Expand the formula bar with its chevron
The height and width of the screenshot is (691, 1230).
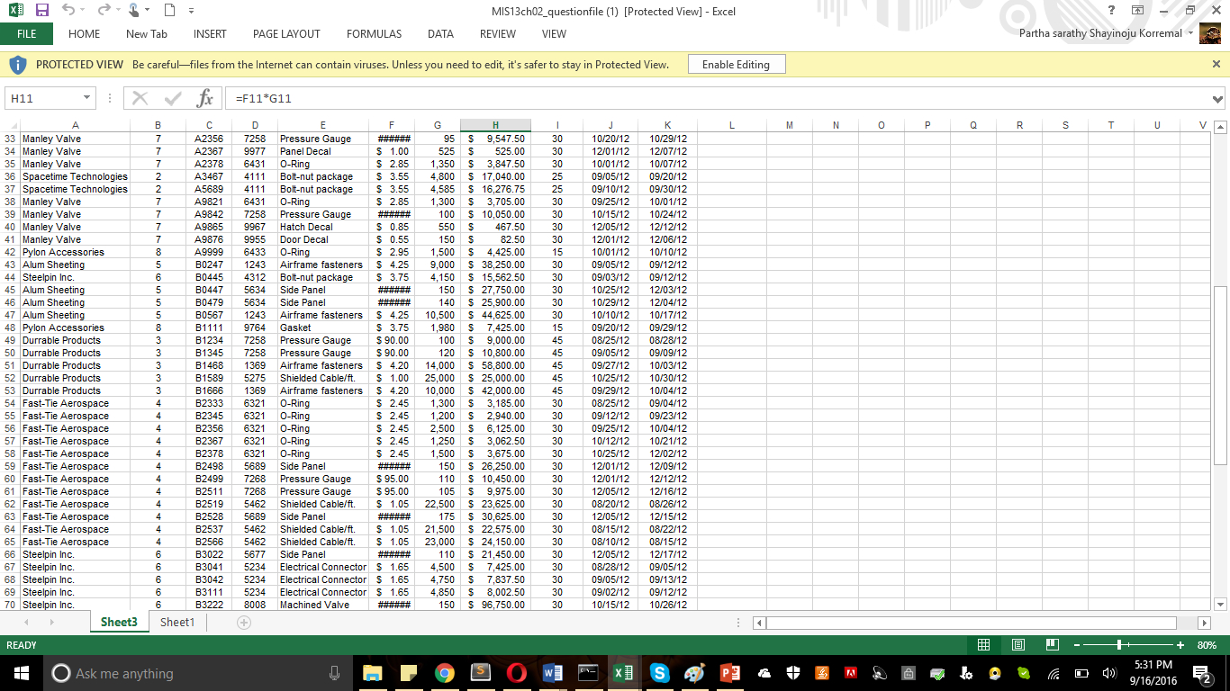click(x=1217, y=98)
